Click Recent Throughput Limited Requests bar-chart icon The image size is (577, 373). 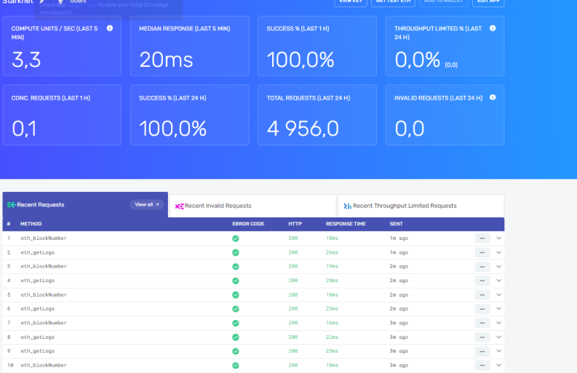tap(347, 206)
